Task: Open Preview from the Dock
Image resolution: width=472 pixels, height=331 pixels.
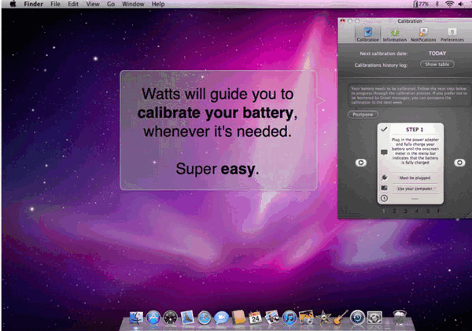Action: (x=272, y=318)
